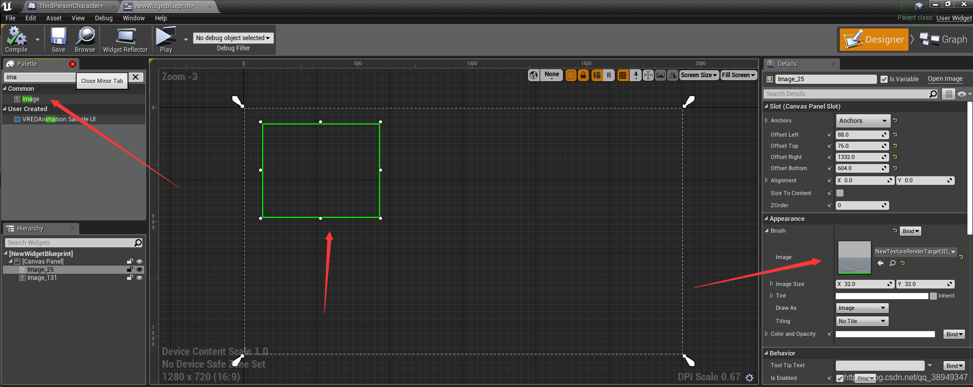Open the Brush Bind dropdown
This screenshot has height=387, width=973.
point(911,231)
